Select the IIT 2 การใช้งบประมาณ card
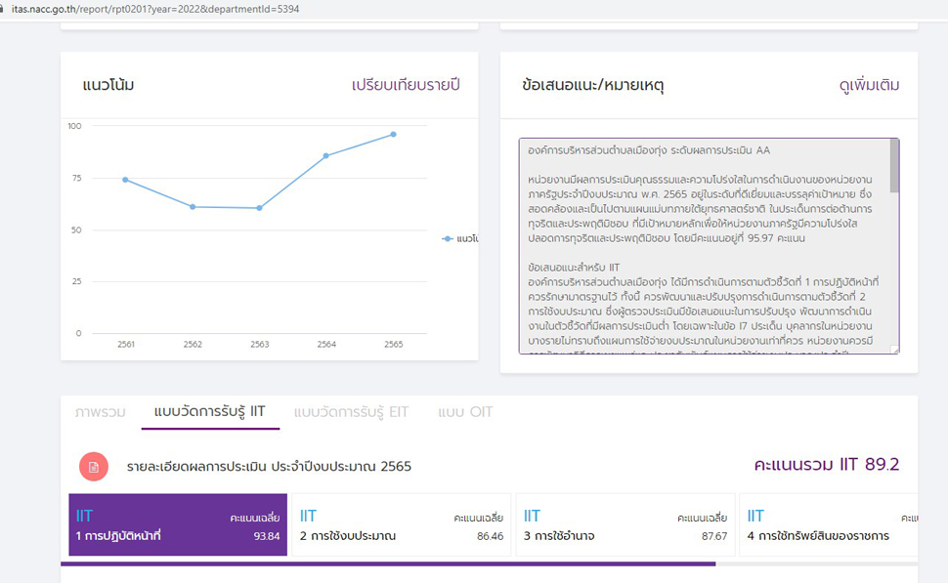The width and height of the screenshot is (948, 583). 402,525
